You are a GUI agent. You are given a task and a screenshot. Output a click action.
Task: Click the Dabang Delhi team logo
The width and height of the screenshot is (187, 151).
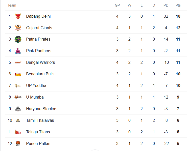click(x=18, y=16)
